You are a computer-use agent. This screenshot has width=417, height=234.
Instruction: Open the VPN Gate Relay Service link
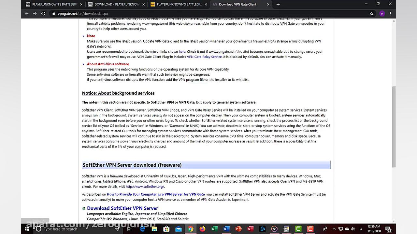[204, 57]
